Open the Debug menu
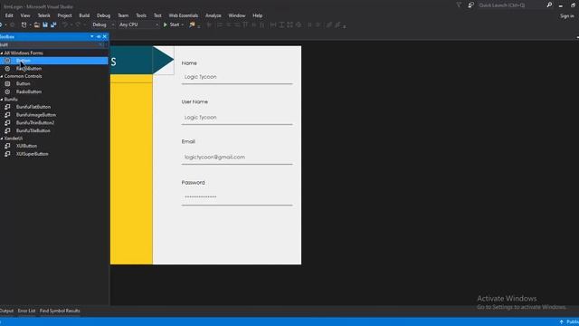Viewport: 579px width, 326px height. [103, 15]
